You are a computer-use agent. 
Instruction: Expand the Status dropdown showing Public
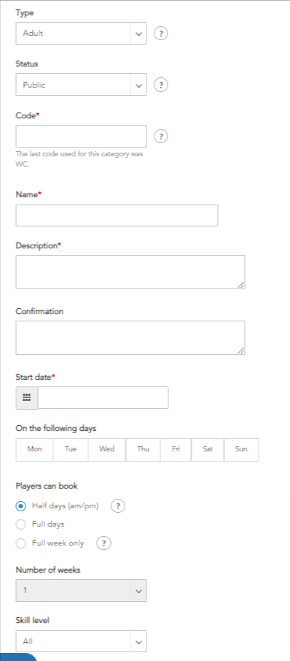pos(81,85)
